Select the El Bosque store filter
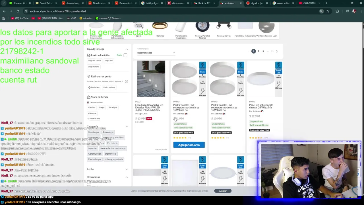 pos(92,113)
